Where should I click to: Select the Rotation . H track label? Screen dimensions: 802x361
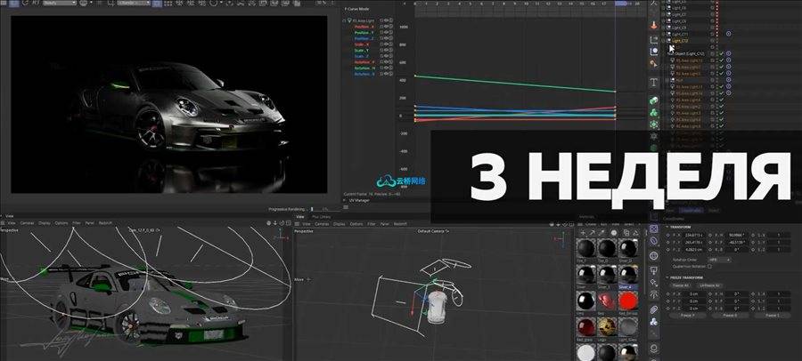[364, 68]
